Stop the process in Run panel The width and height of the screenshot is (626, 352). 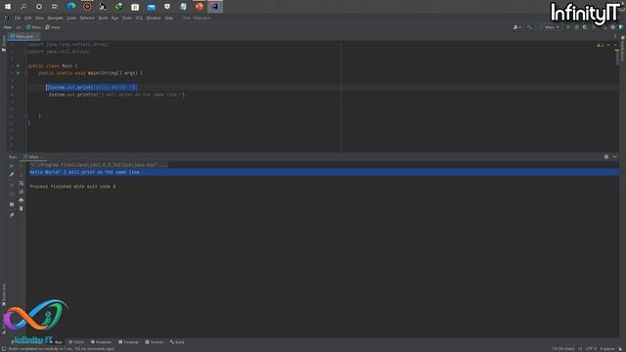coord(12,185)
